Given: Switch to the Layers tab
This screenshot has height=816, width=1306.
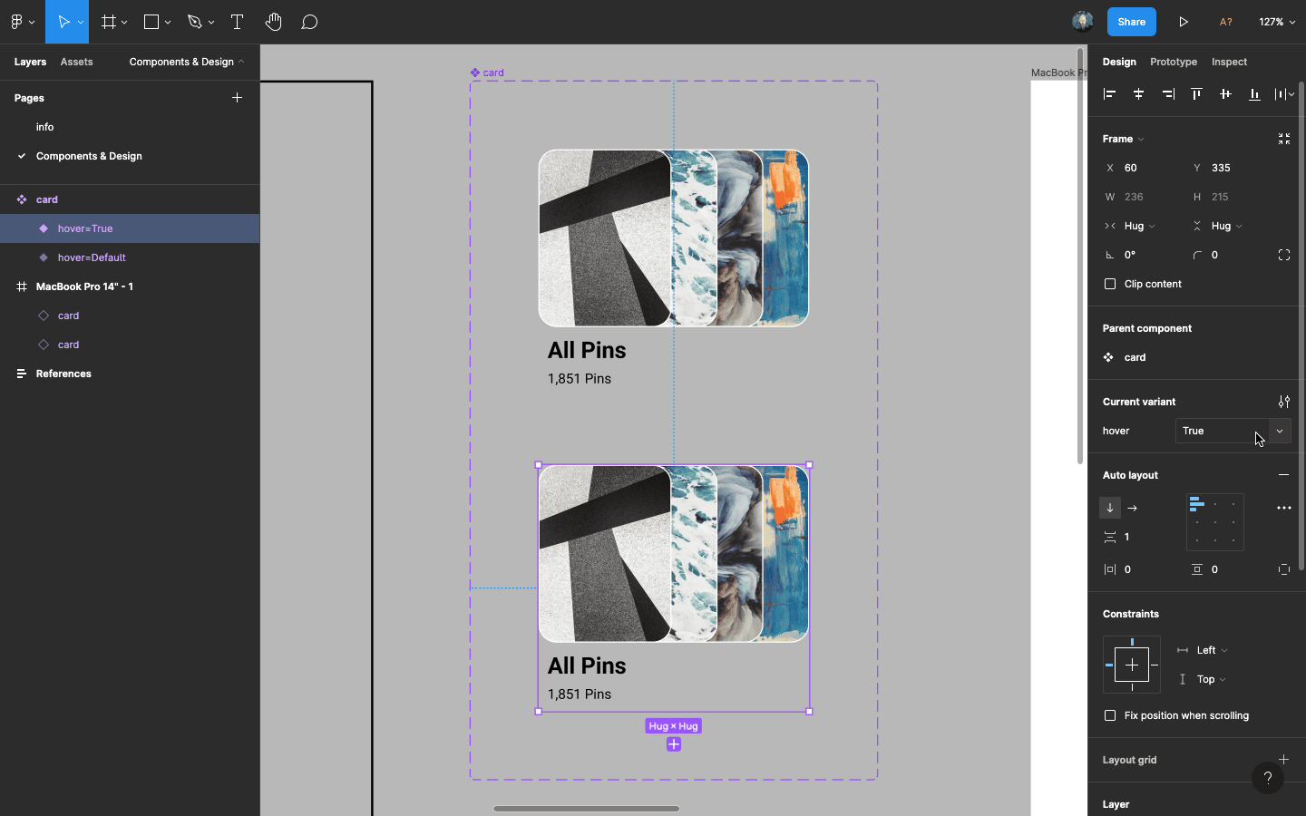Looking at the screenshot, I should (x=30, y=62).
